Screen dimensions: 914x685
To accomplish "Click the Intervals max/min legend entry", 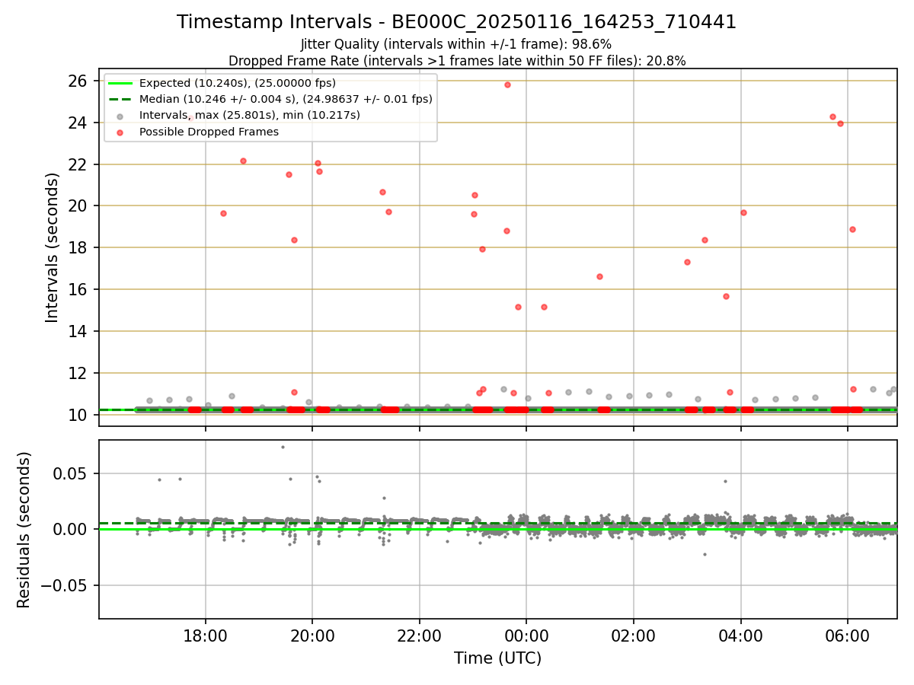I will (x=250, y=115).
